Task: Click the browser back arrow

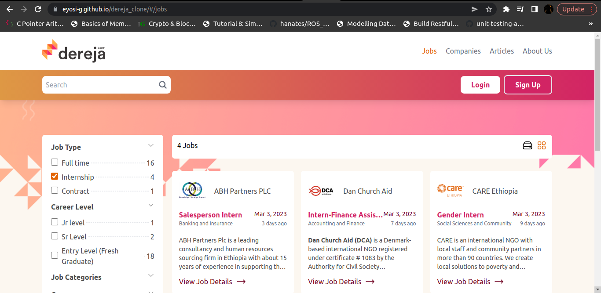Action: (10, 9)
